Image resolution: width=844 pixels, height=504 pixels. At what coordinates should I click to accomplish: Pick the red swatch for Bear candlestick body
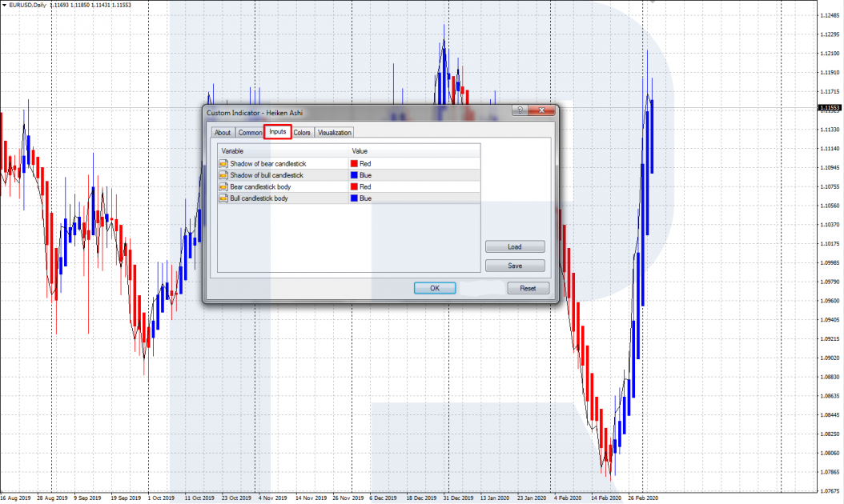[354, 186]
